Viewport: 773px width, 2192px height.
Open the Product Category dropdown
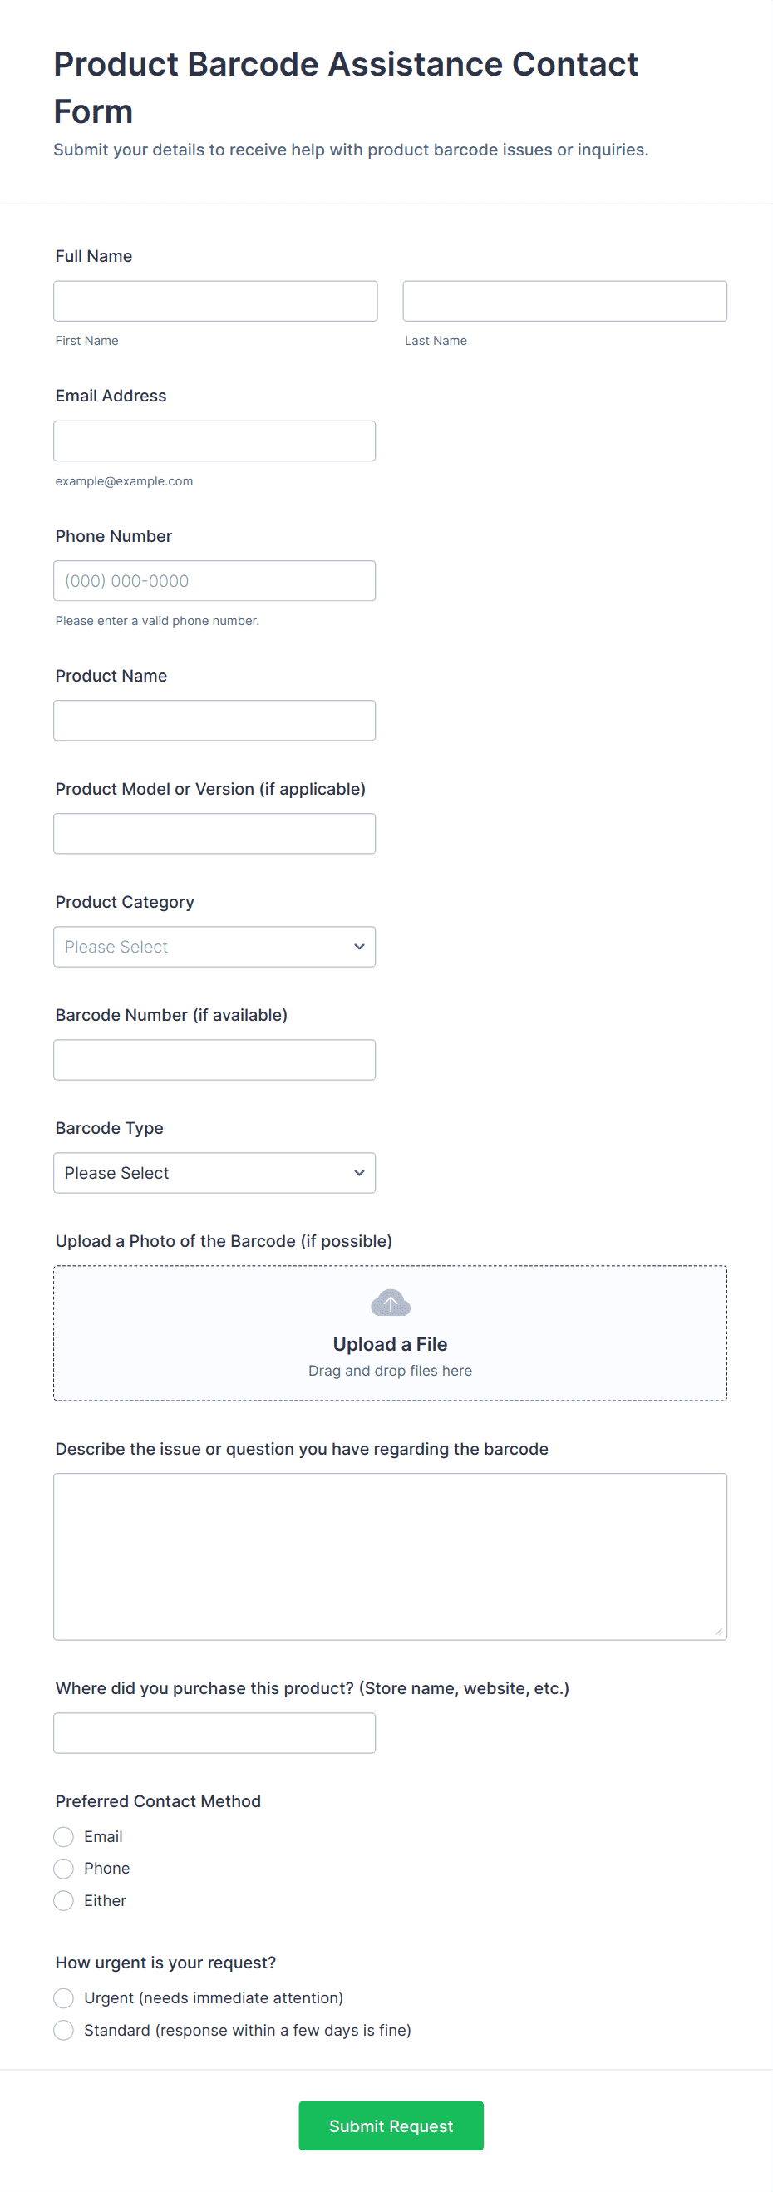(214, 947)
